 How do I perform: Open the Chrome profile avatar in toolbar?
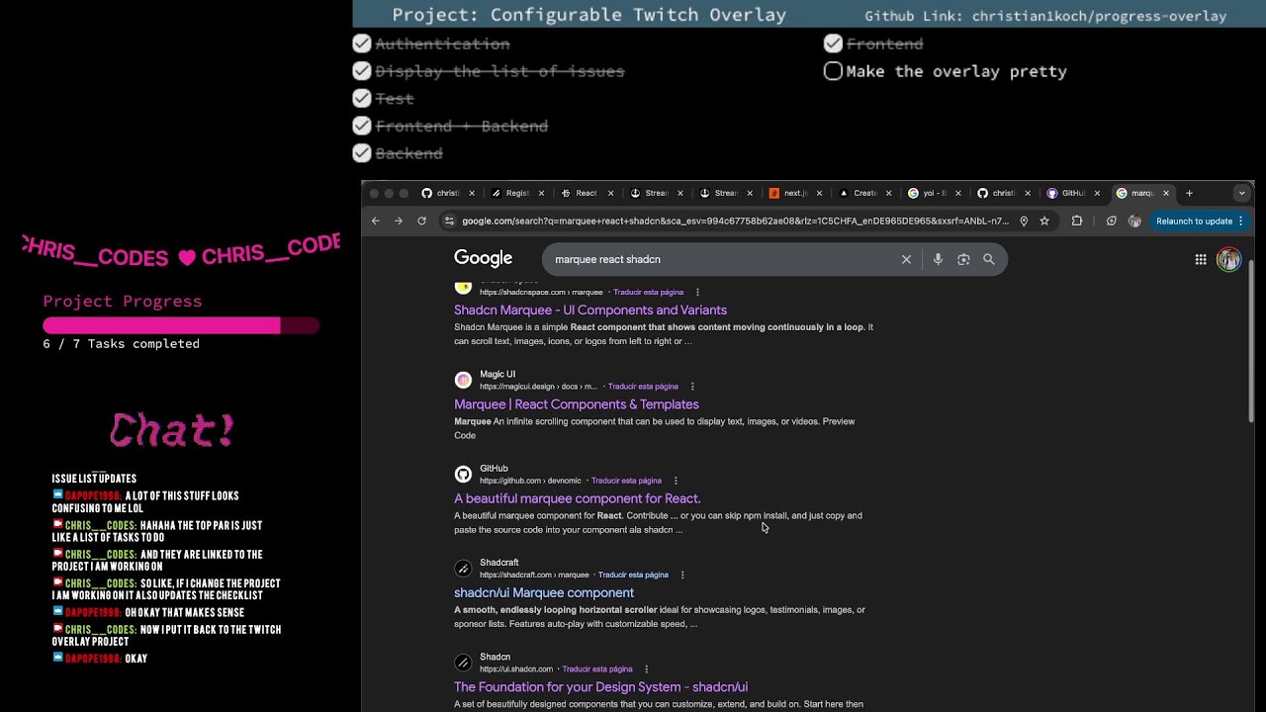tap(1134, 222)
